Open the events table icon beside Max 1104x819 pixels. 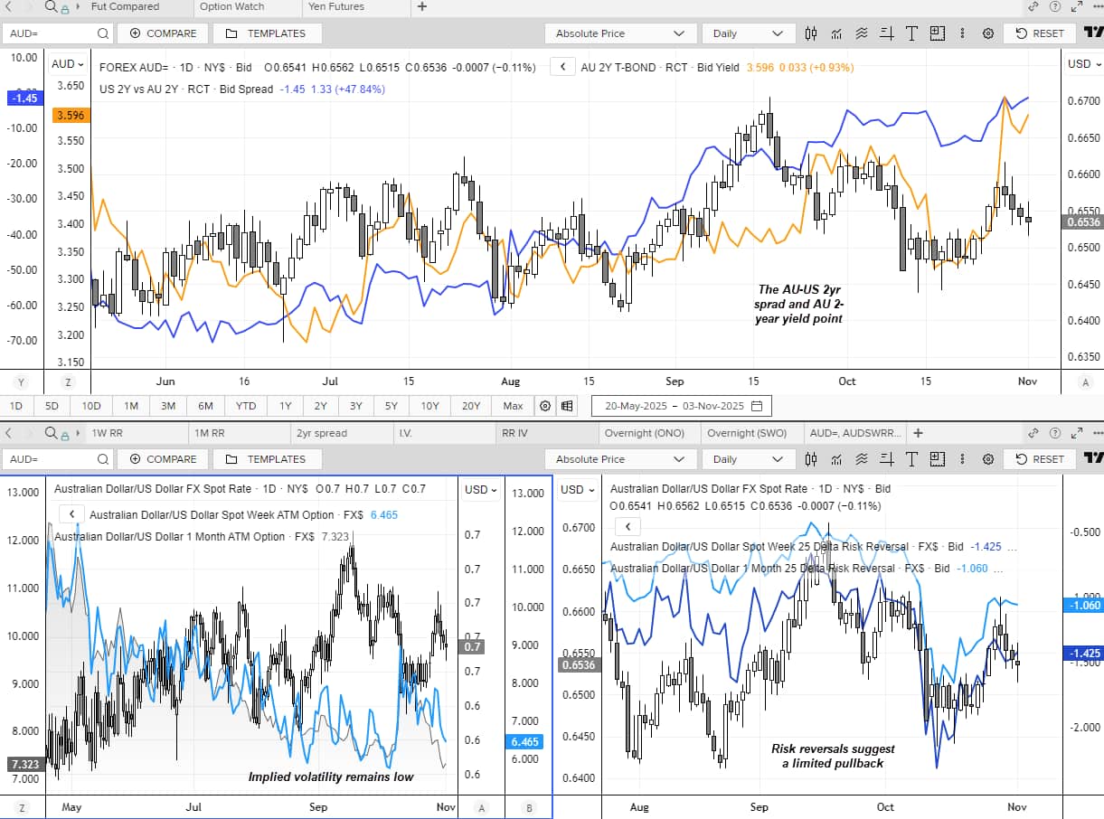(567, 406)
